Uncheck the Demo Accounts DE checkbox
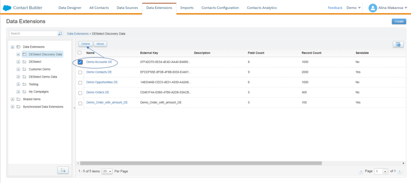This screenshot has height=183, width=411. (80, 62)
